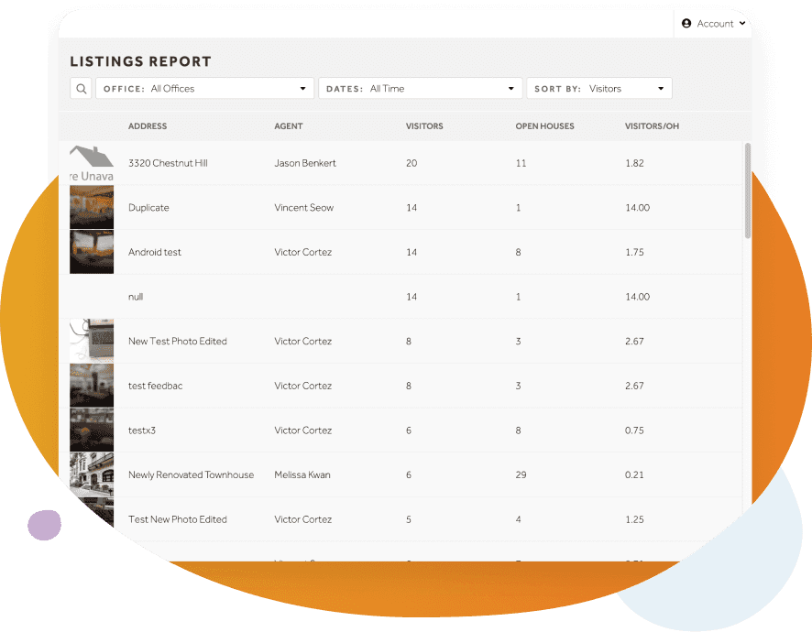
Task: Open the Sort By Visitors dropdown
Action: [x=598, y=89]
